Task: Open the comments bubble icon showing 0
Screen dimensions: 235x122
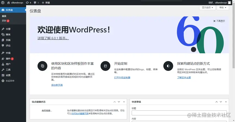Action: (x=35, y=3)
